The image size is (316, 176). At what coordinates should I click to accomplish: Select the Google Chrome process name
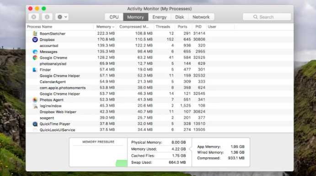[53, 57]
